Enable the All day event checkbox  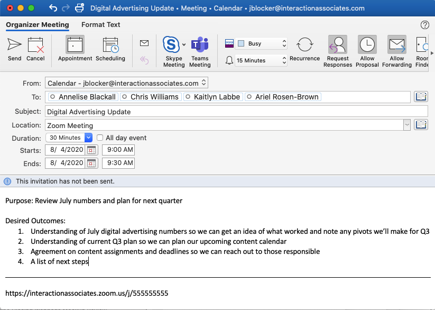click(100, 138)
